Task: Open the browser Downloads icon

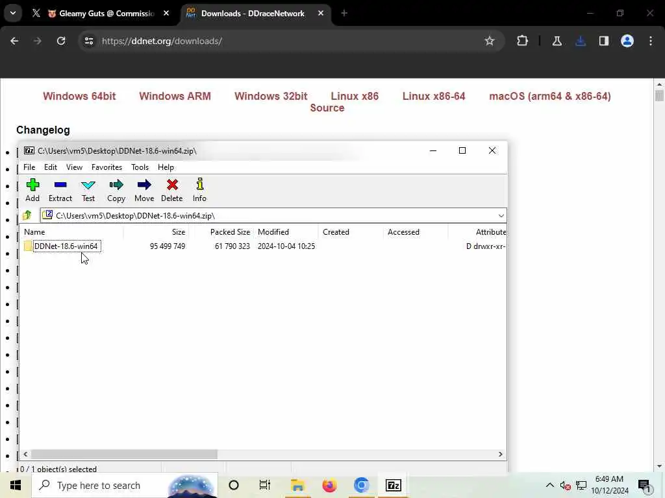Action: [x=581, y=41]
